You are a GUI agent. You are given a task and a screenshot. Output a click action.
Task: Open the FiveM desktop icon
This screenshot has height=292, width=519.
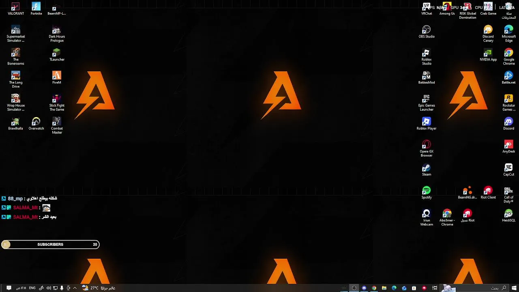(x=57, y=78)
